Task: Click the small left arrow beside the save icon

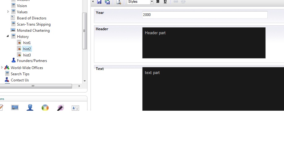Action: click(x=93, y=2)
